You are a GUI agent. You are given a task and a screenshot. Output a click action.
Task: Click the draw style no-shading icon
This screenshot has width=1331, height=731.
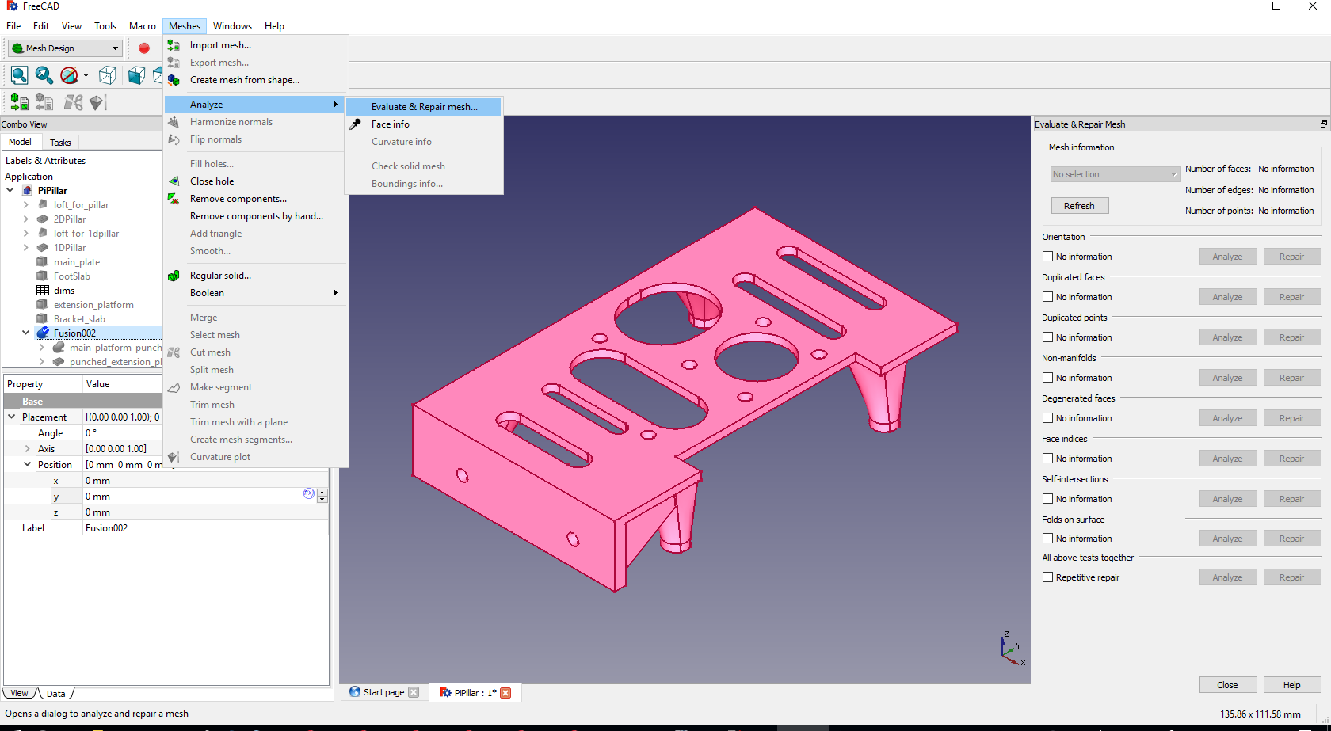(x=70, y=75)
